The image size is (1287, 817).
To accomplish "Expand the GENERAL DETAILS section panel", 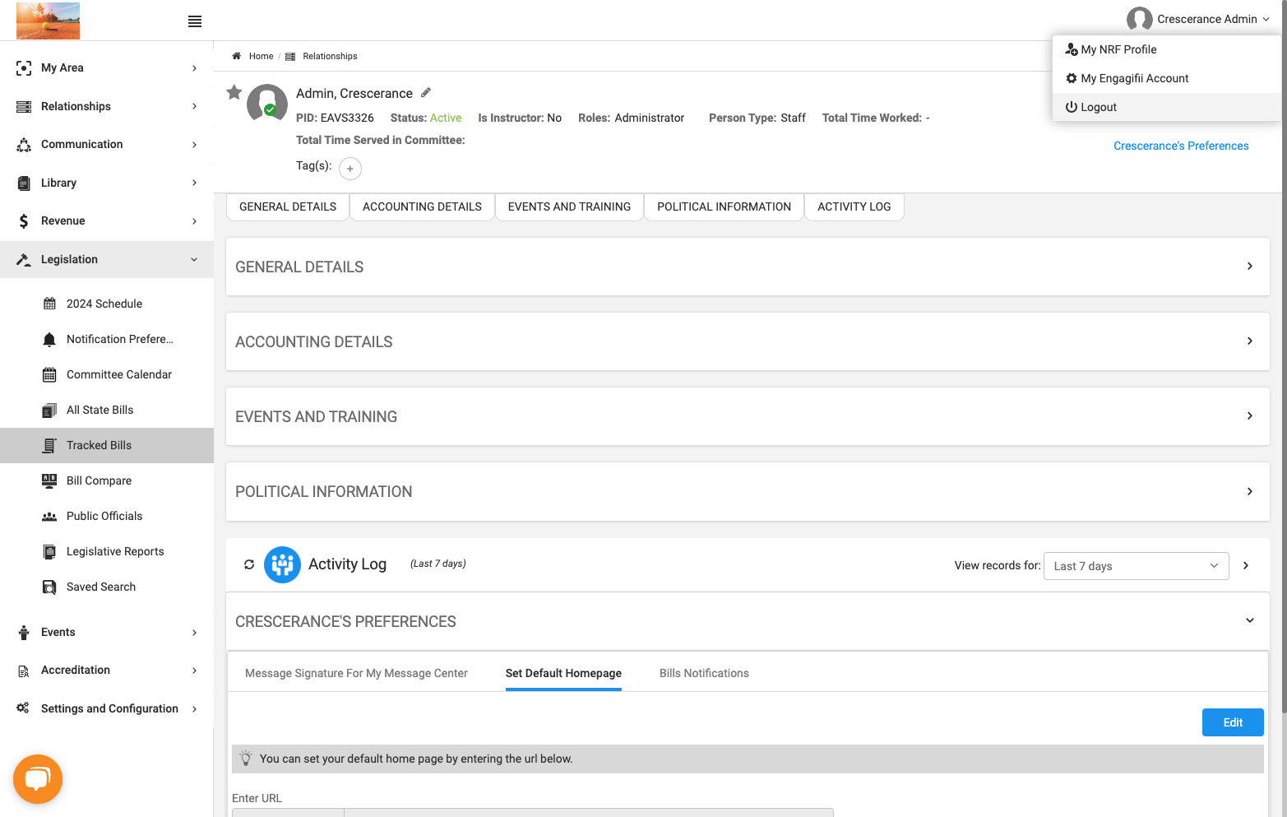I will [x=748, y=267].
